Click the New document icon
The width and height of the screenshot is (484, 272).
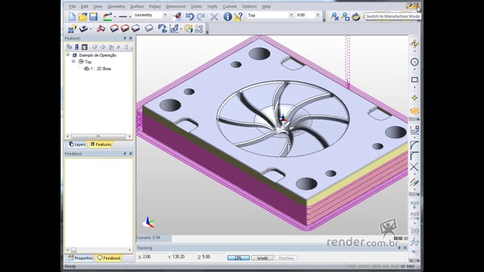pyautogui.click(x=72, y=17)
